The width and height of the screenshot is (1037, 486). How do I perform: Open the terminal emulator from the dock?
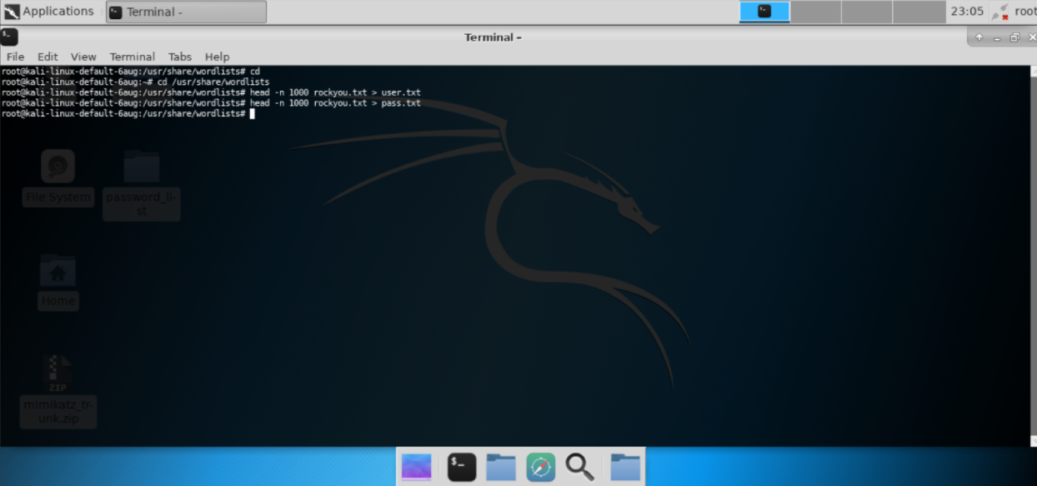click(x=461, y=467)
